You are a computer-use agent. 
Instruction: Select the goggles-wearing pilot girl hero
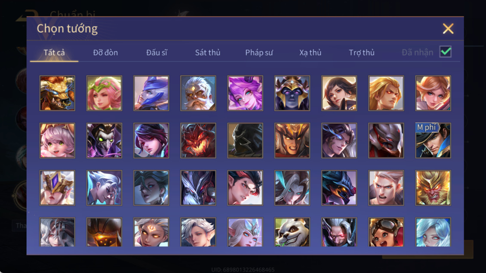click(386, 232)
